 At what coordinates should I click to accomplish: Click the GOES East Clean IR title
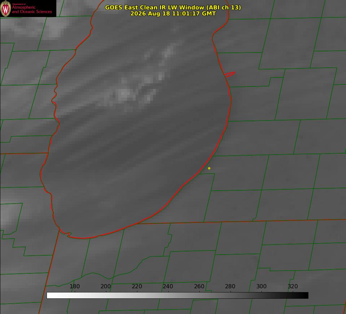(x=173, y=7)
